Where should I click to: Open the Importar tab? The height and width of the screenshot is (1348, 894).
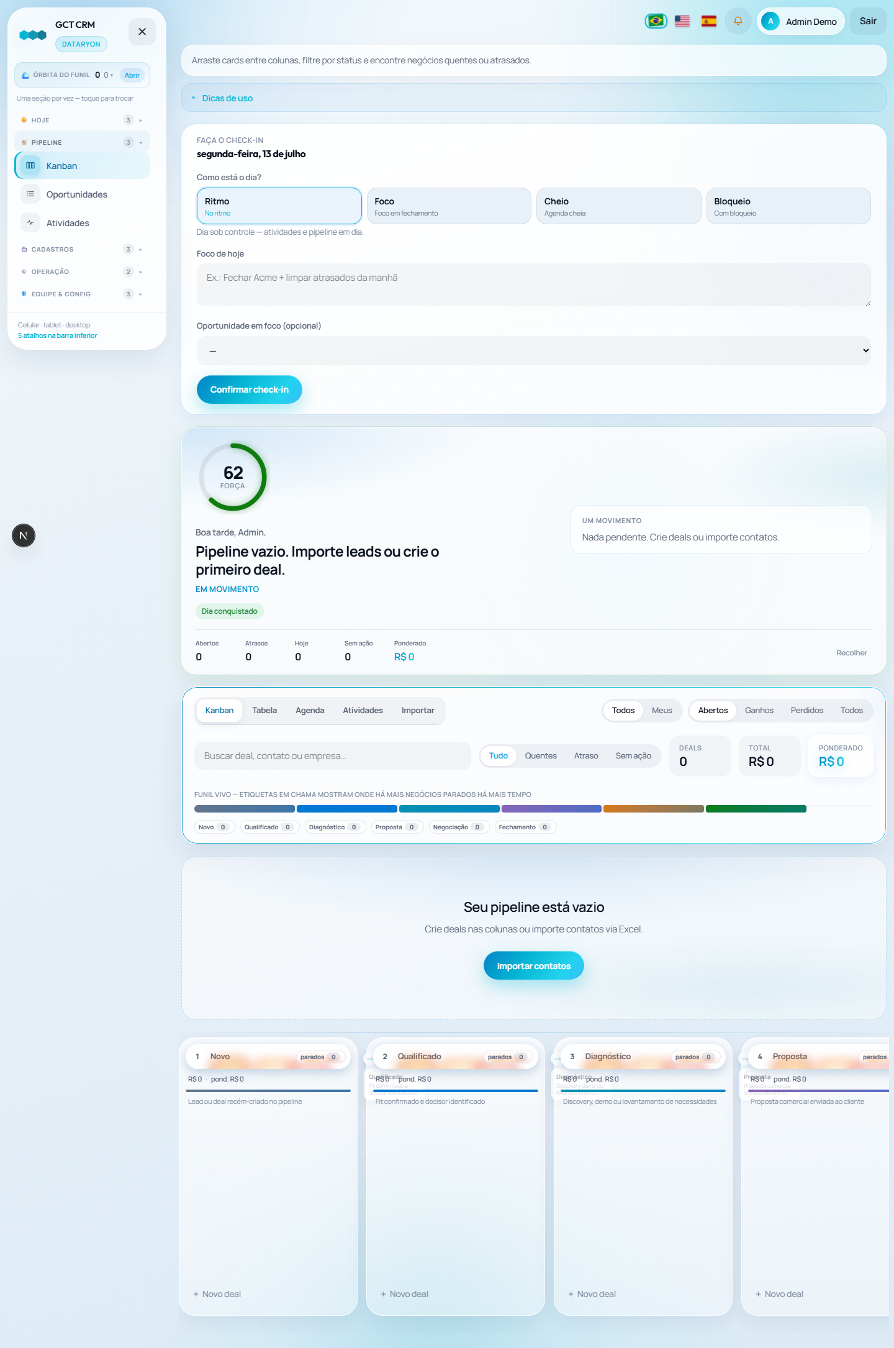tap(418, 711)
